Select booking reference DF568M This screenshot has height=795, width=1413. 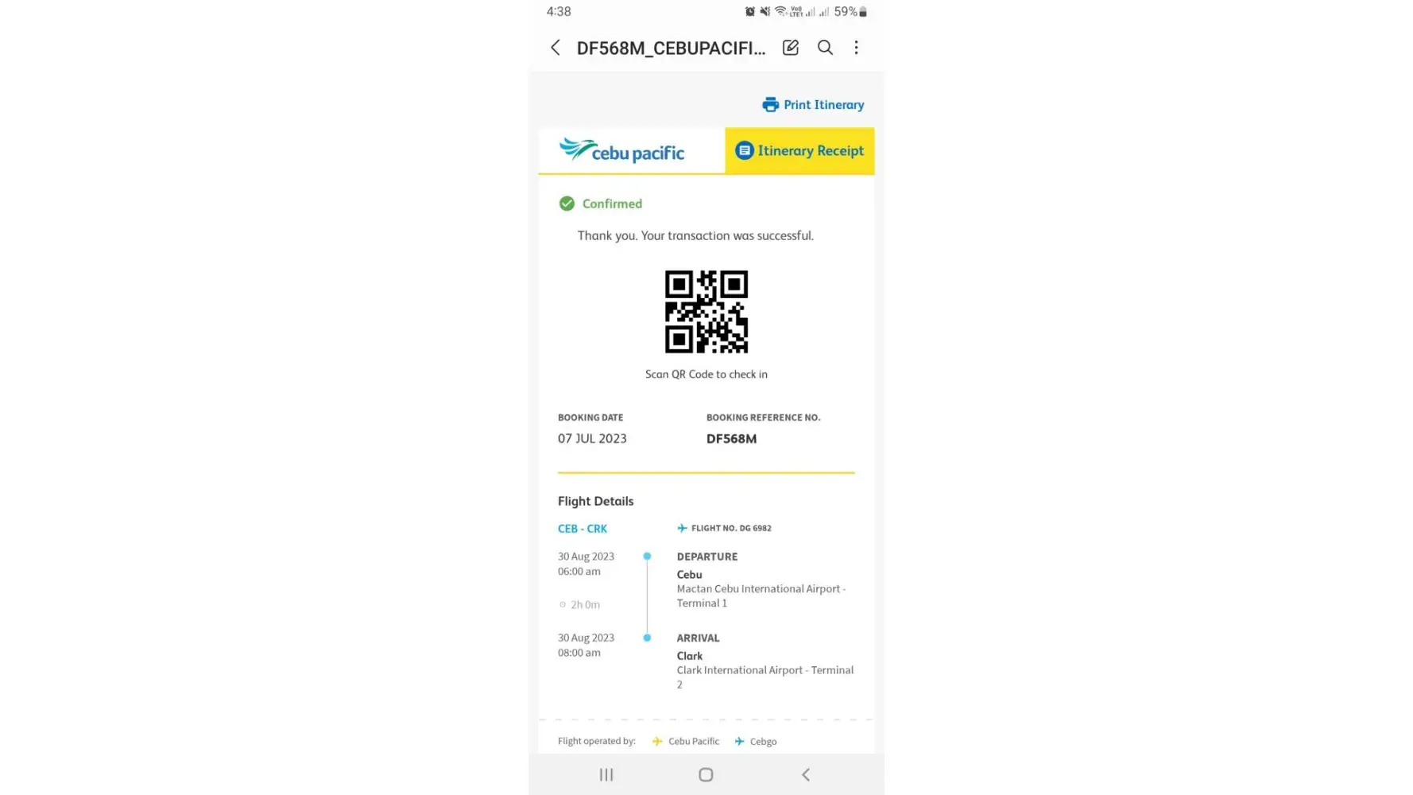[731, 439]
